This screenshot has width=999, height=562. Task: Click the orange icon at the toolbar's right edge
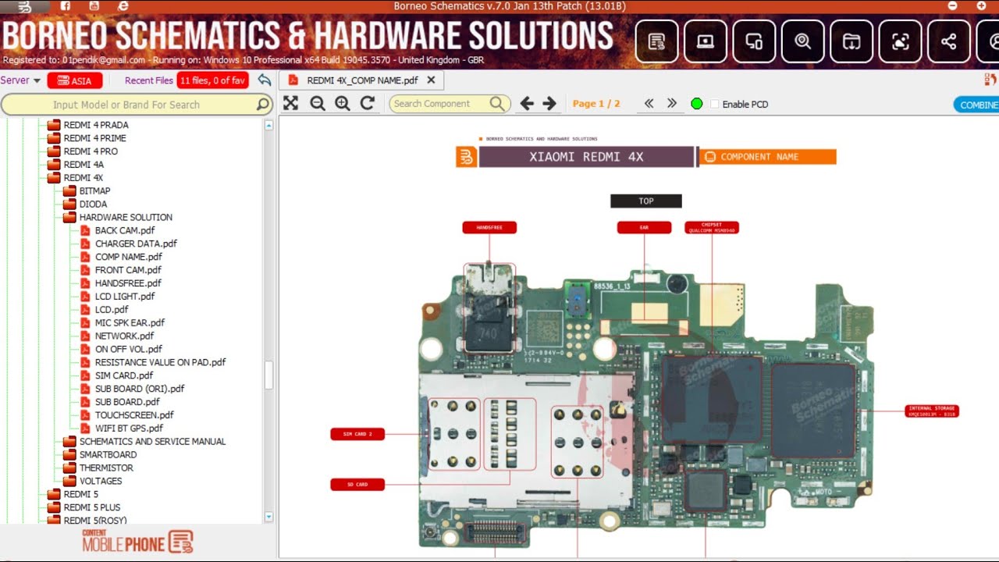(991, 80)
